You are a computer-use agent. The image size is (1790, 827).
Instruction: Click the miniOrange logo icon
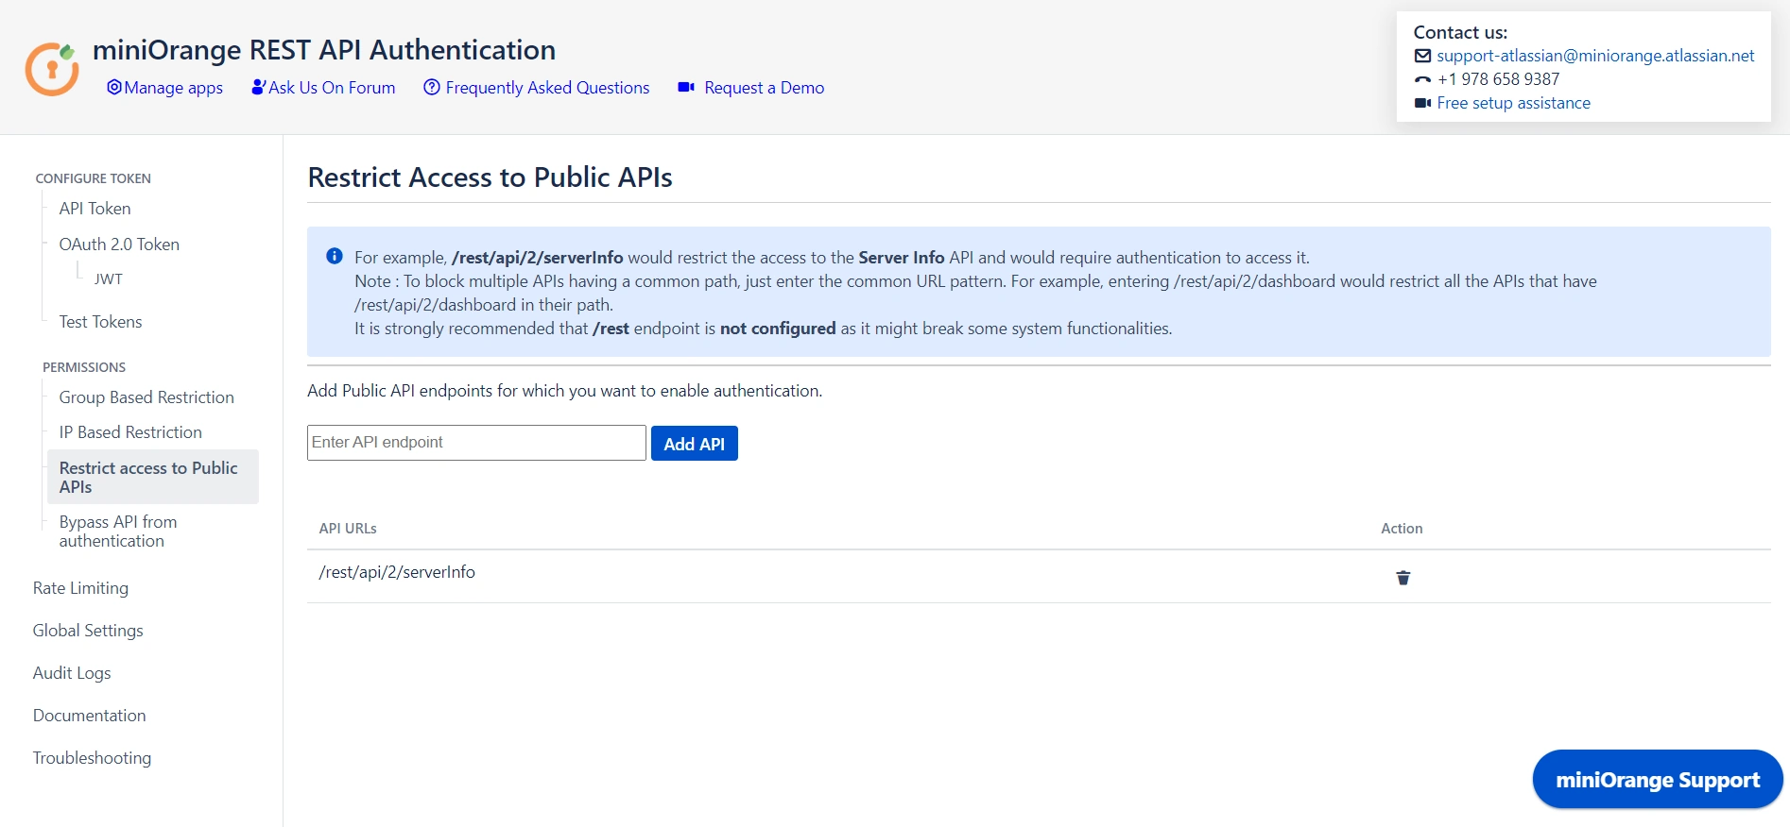click(x=52, y=69)
